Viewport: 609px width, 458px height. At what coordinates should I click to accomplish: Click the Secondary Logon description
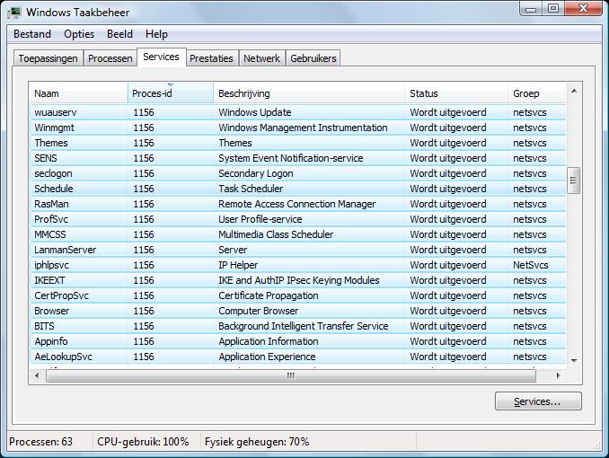tap(256, 173)
